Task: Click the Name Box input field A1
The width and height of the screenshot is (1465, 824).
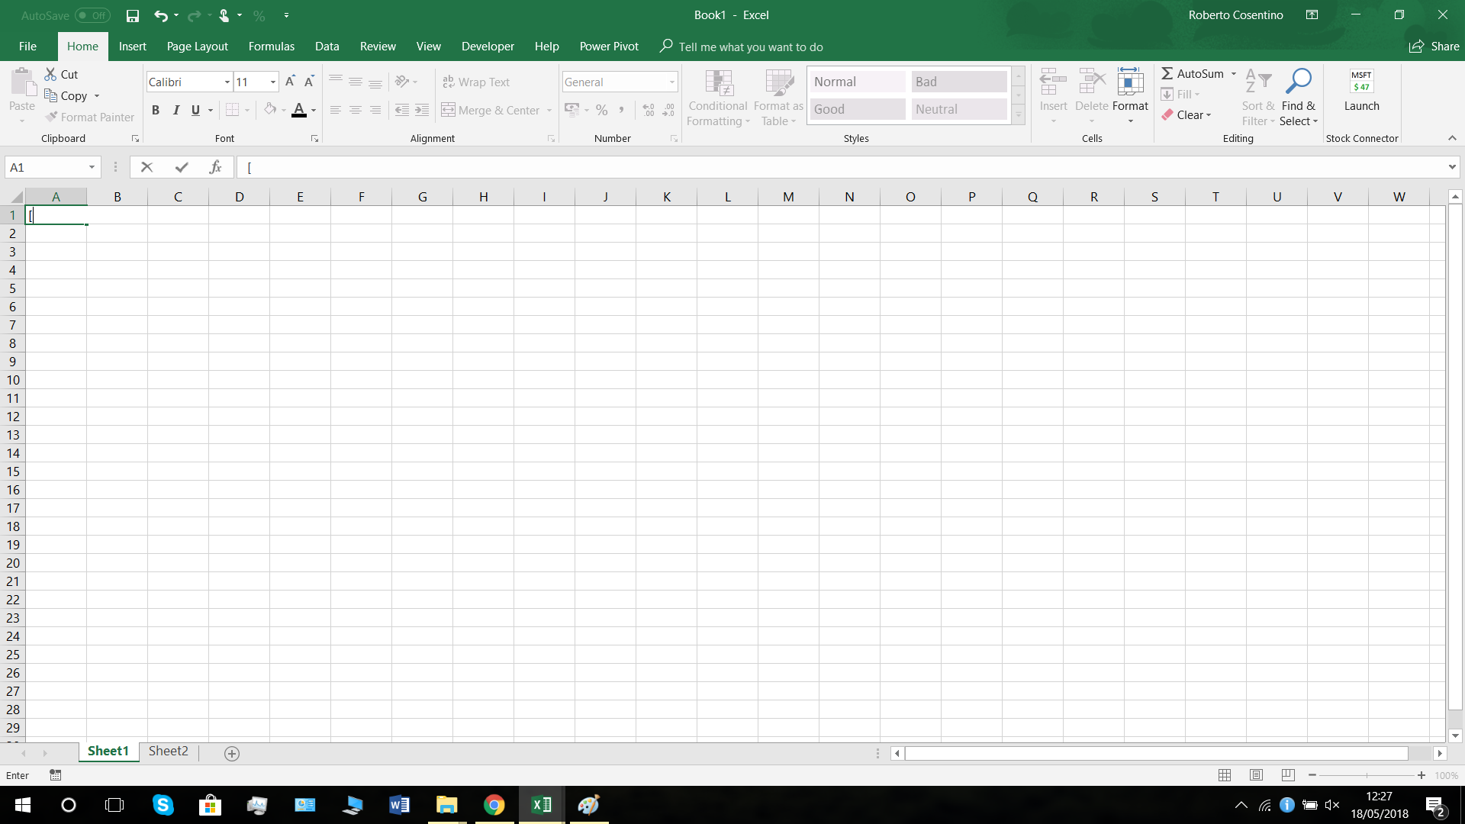Action: (53, 167)
